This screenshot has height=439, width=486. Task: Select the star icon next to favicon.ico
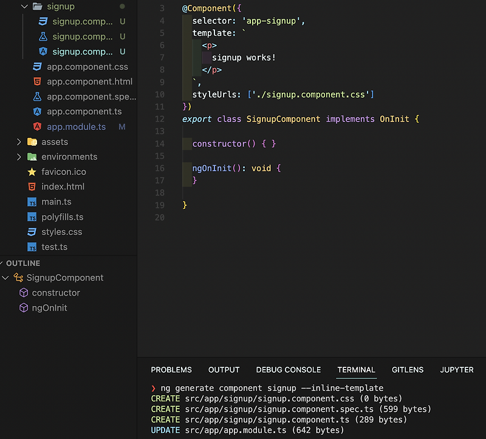click(32, 172)
